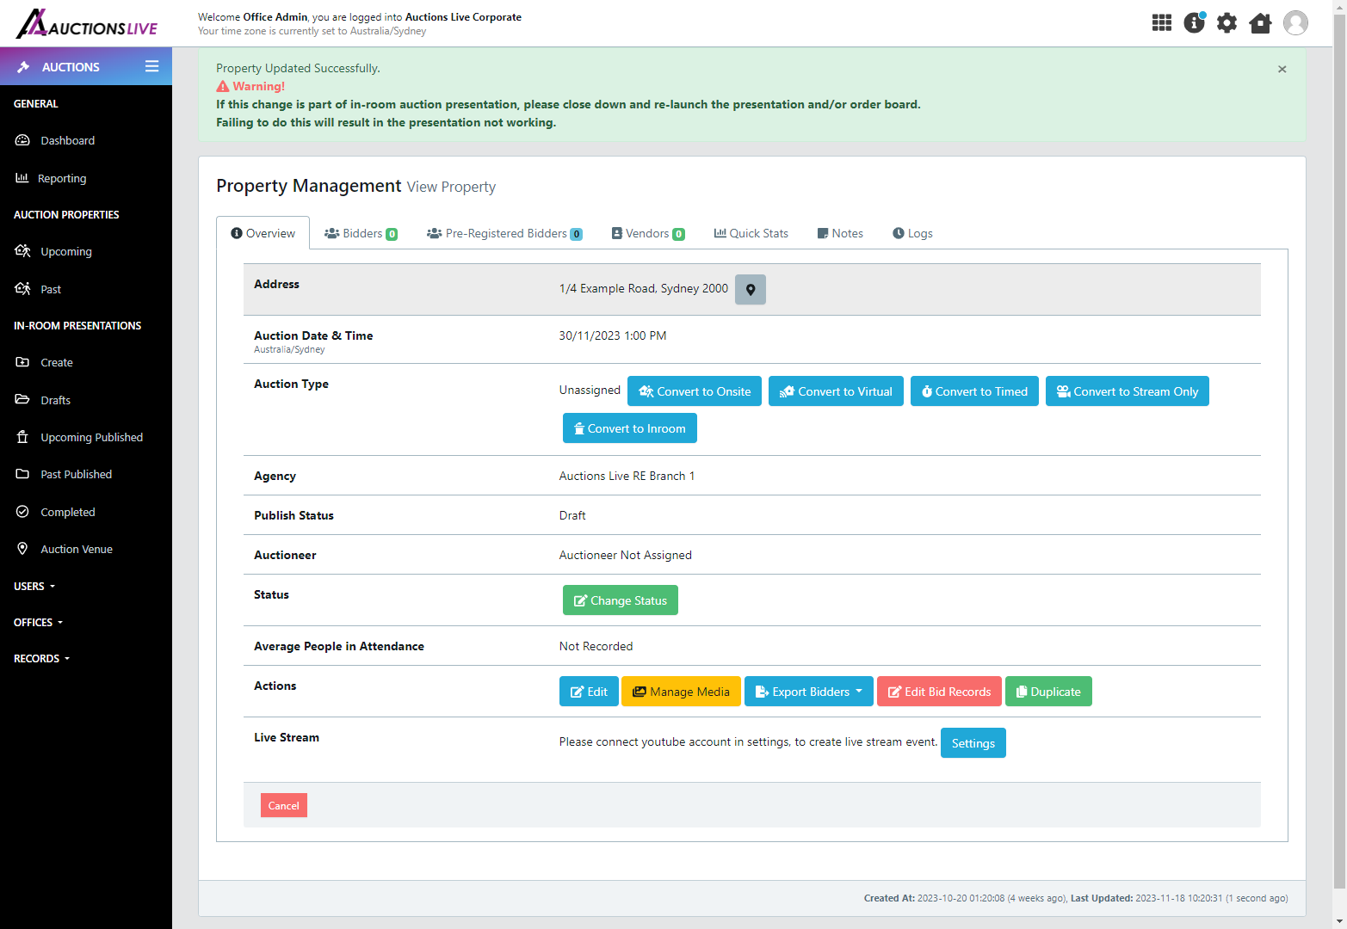This screenshot has width=1347, height=929.
Task: Collapse sidebar with hamburger menu icon
Action: point(152,66)
